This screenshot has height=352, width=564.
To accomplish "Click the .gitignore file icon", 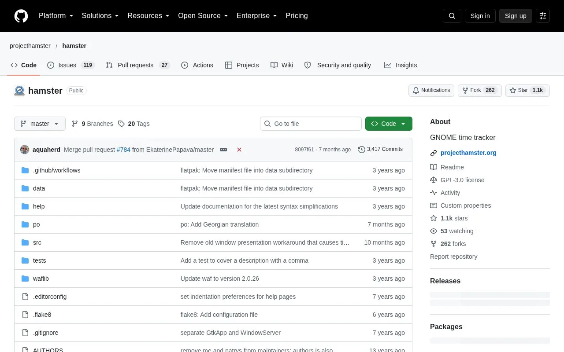I will tap(25, 333).
